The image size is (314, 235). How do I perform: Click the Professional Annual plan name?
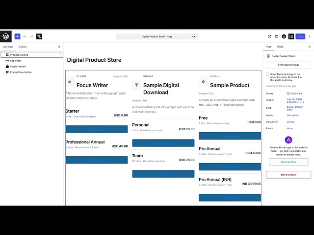pos(85,142)
